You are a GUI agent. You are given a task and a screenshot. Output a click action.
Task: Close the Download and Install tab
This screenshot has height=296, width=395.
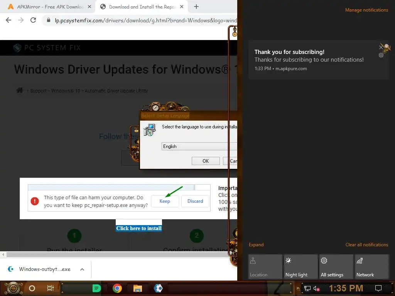pos(182,7)
